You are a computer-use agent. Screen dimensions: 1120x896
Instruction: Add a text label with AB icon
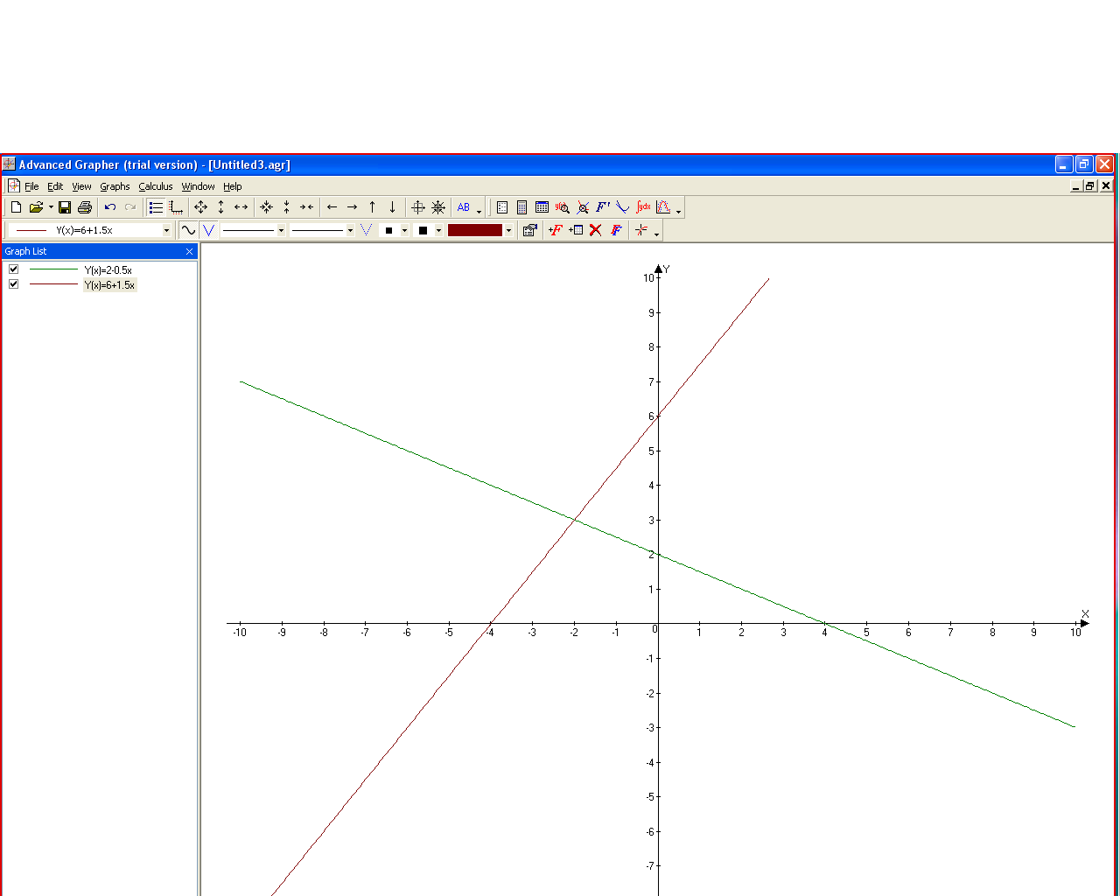tap(464, 207)
